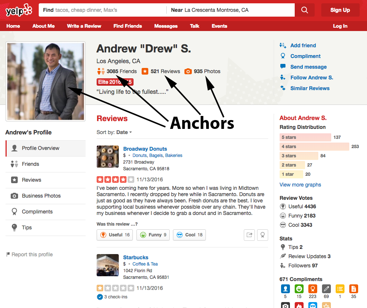
Task: Click the green smiley compliment badge with 15
Action: 299,289
